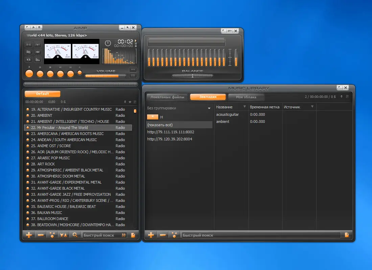Click playlist manage file icon

(133, 235)
